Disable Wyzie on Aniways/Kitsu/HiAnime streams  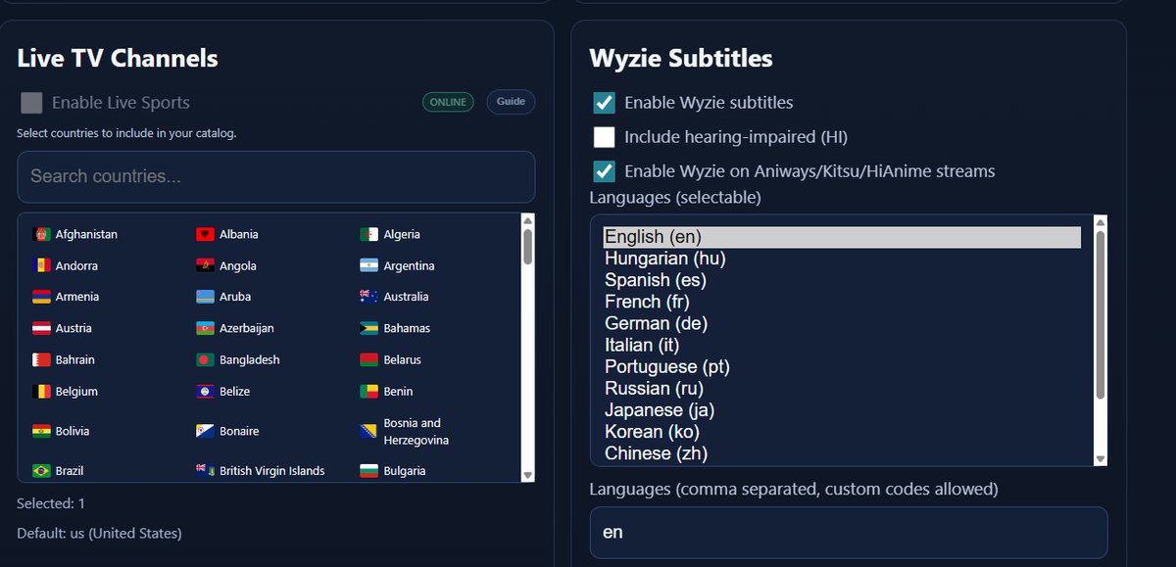click(604, 170)
